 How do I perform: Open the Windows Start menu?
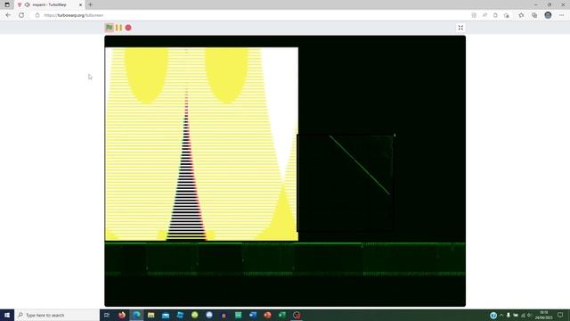coord(7,315)
